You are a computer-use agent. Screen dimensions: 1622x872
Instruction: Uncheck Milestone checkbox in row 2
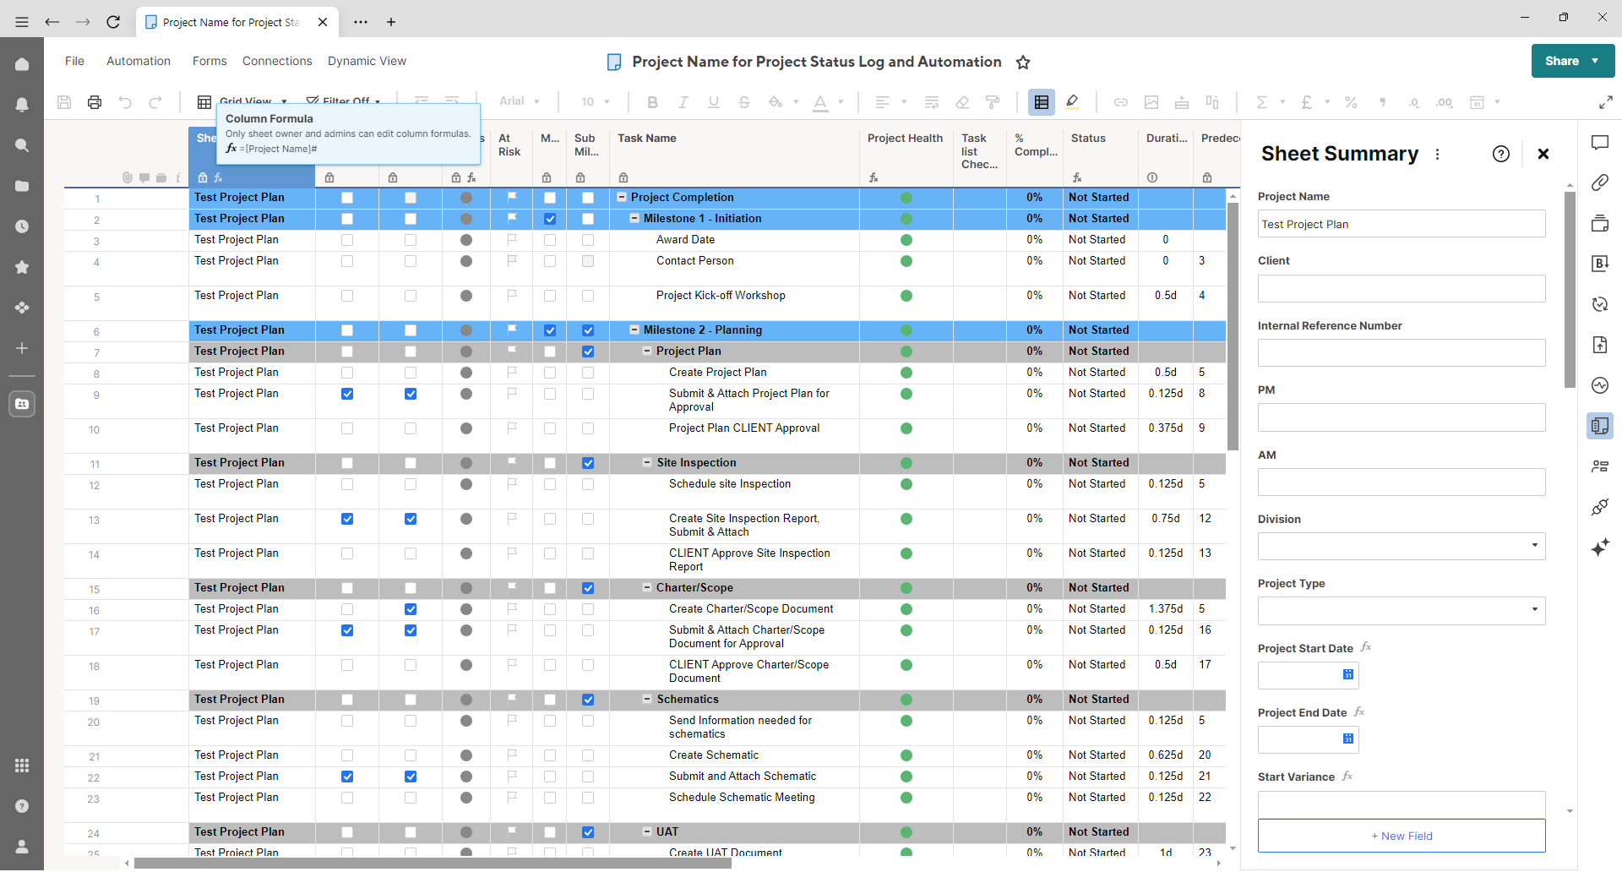pyautogui.click(x=550, y=219)
